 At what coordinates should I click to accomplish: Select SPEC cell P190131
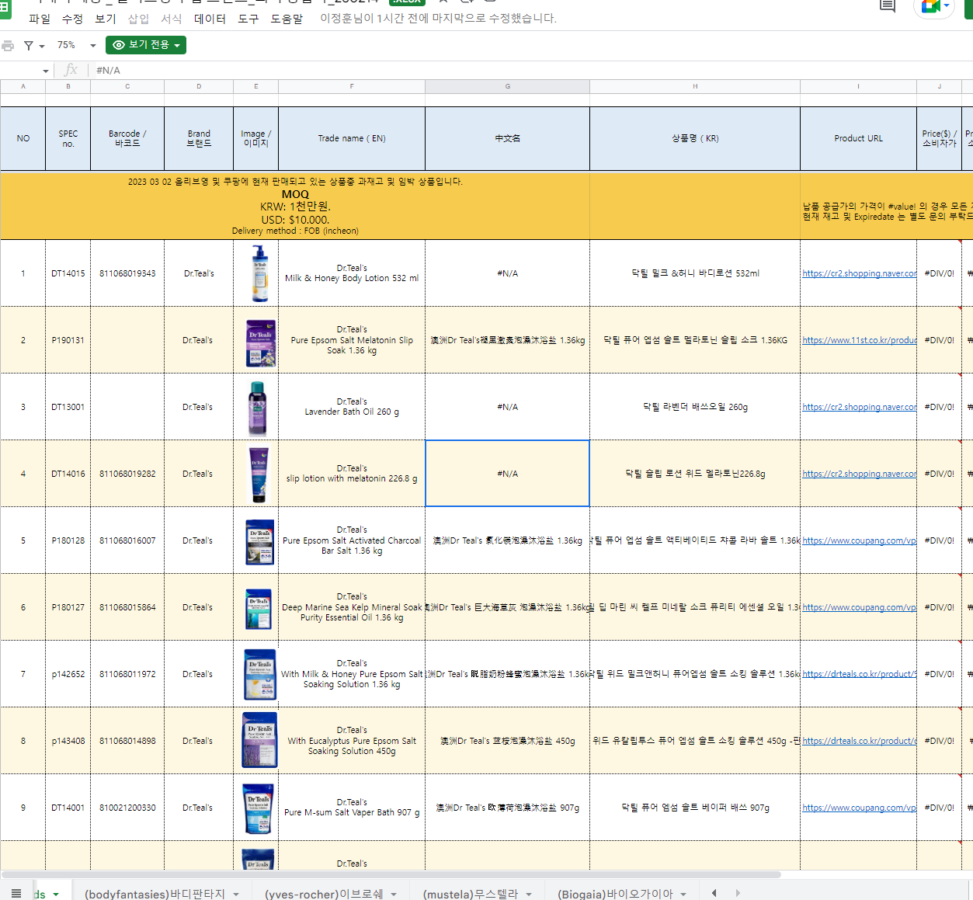[68, 340]
